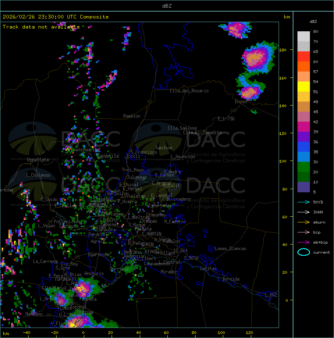Click the legend's dBZ heading above the swatches
The width and height of the screenshot is (334, 338).
coord(313,22)
